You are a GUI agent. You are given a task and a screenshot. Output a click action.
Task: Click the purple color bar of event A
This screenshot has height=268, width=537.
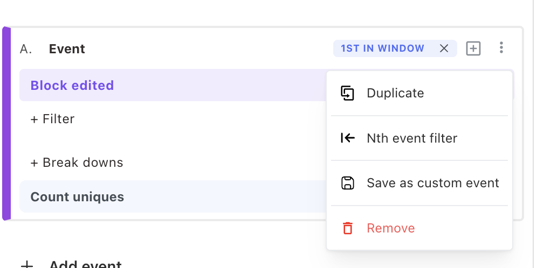[6, 123]
